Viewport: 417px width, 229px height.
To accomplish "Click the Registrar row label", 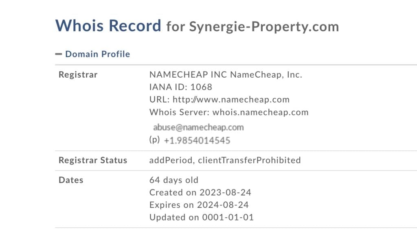I will coord(78,75).
